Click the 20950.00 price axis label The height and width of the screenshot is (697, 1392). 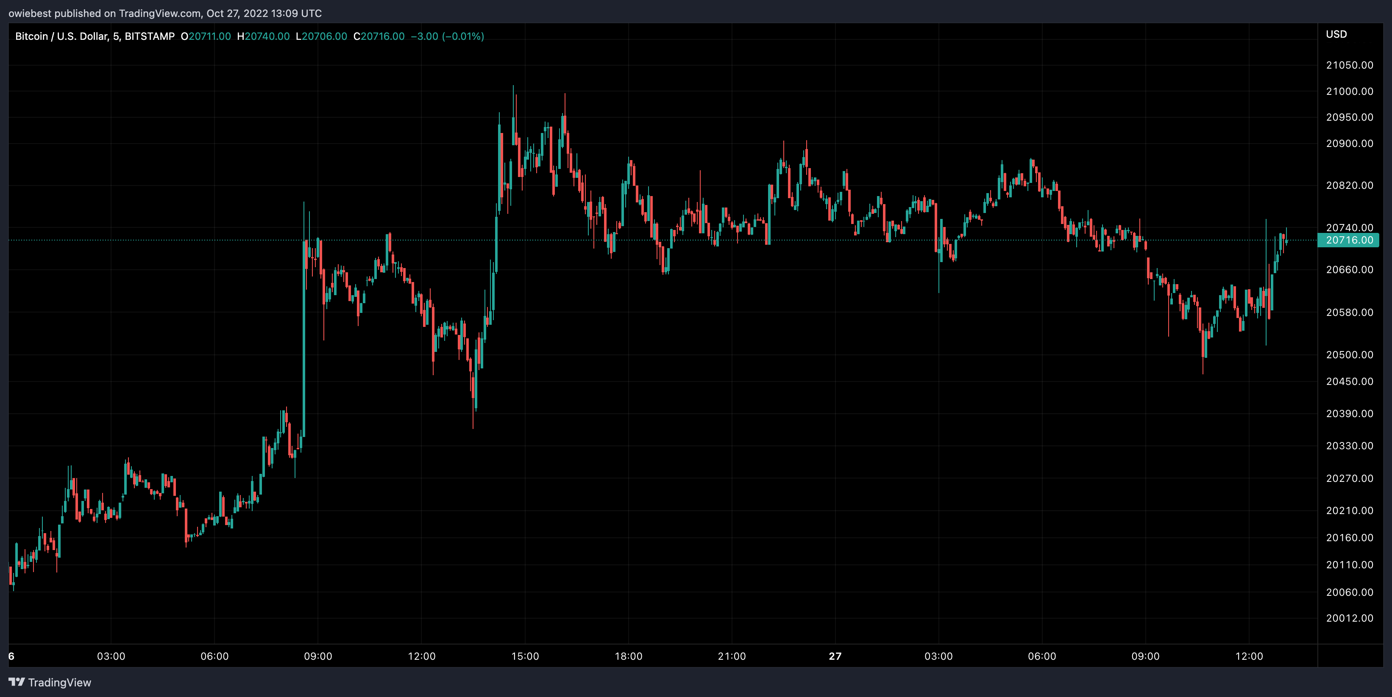pos(1349,117)
